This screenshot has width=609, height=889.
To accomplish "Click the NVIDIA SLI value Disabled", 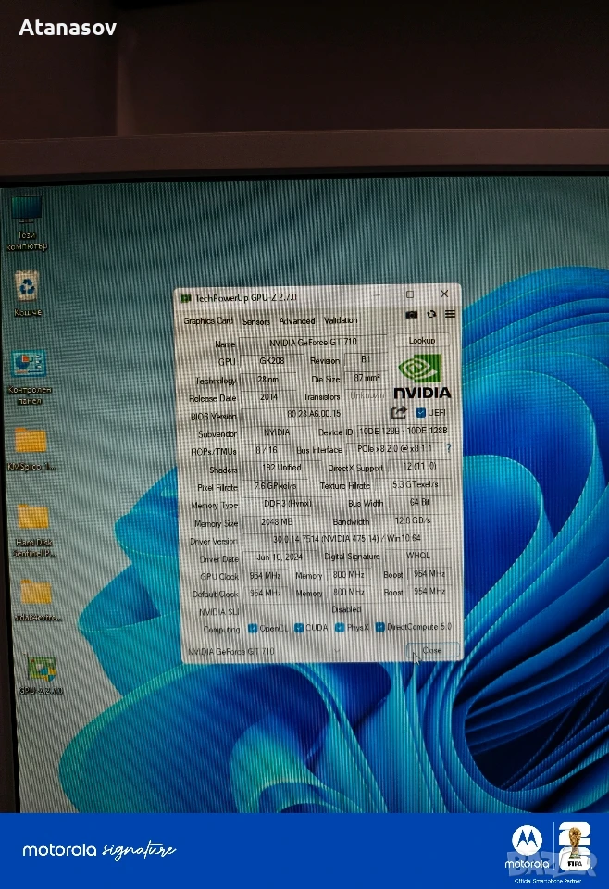I will click(x=347, y=610).
